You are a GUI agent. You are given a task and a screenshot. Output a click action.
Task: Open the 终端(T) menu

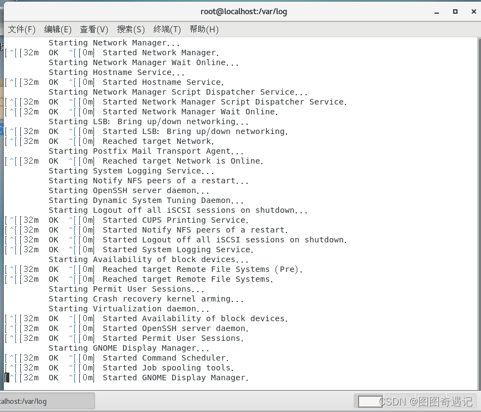tap(167, 30)
